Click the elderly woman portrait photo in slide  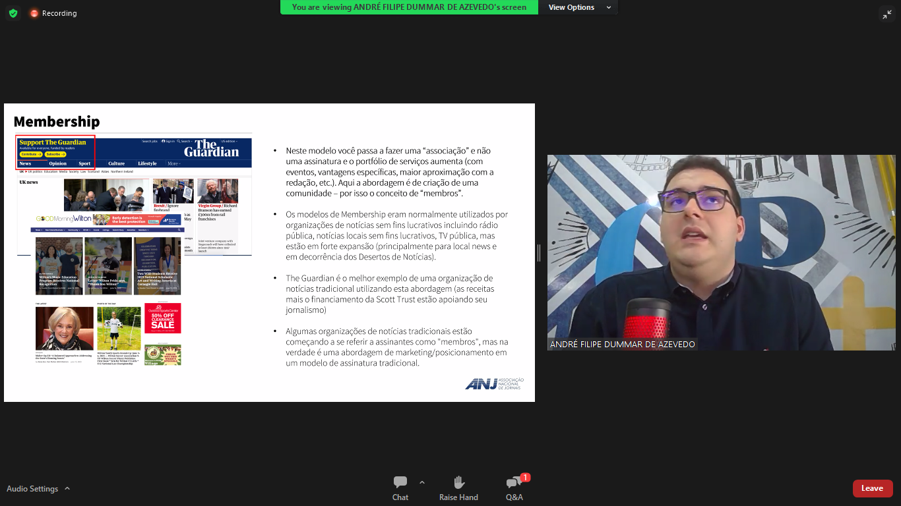65,328
